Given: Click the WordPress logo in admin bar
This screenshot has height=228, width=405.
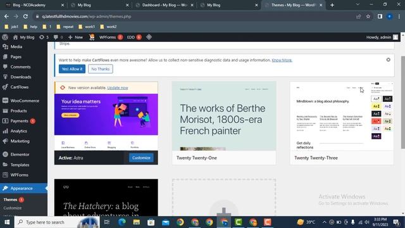Looking at the screenshot, I should coord(5,37).
